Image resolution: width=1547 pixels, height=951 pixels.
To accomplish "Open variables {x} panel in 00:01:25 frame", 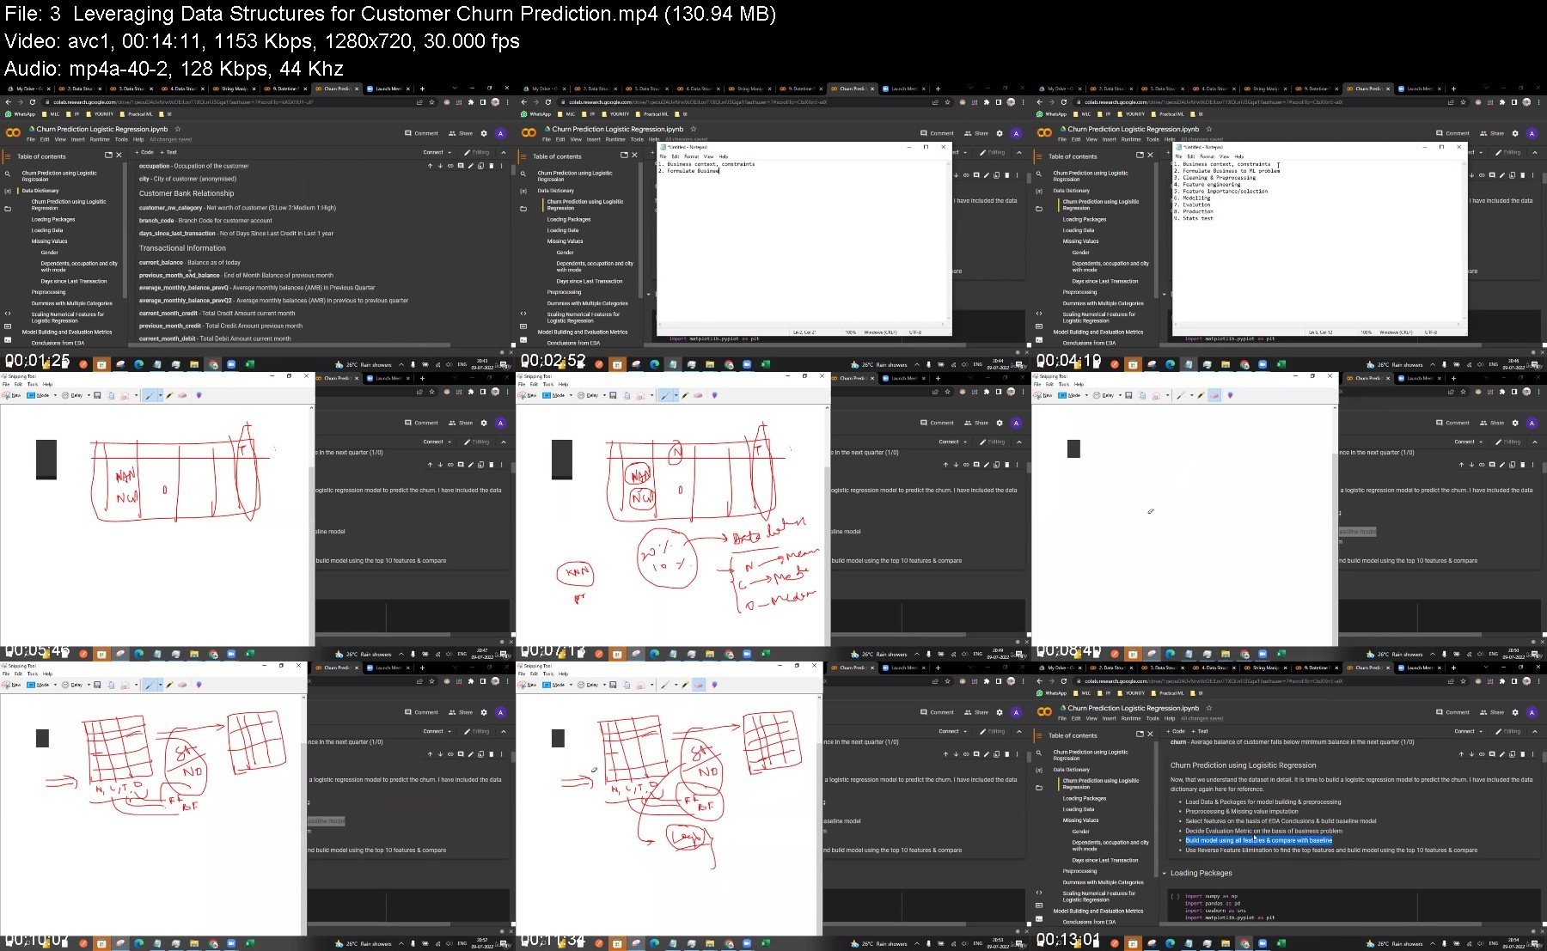I will tap(8, 191).
